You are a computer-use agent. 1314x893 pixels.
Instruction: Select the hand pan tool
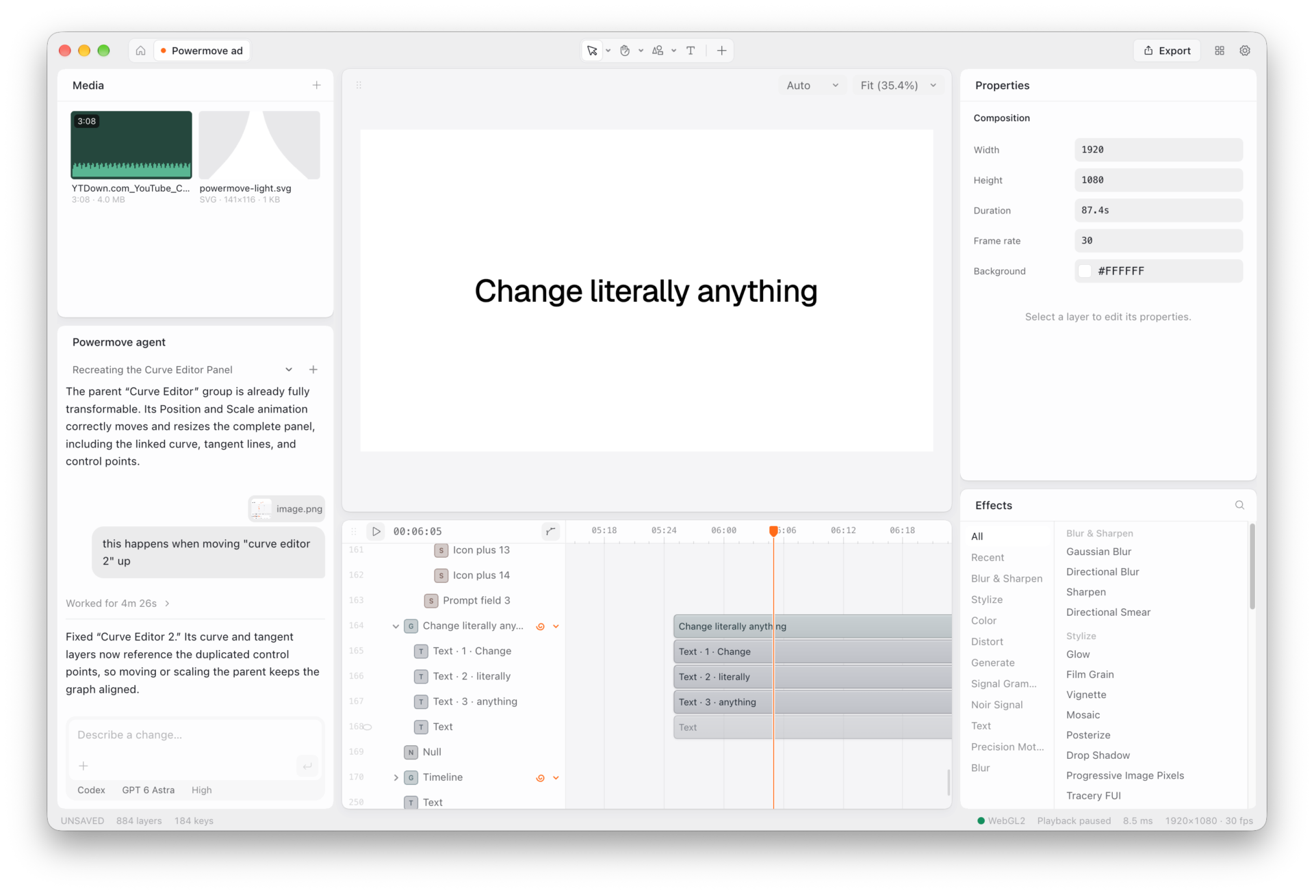[x=625, y=51]
